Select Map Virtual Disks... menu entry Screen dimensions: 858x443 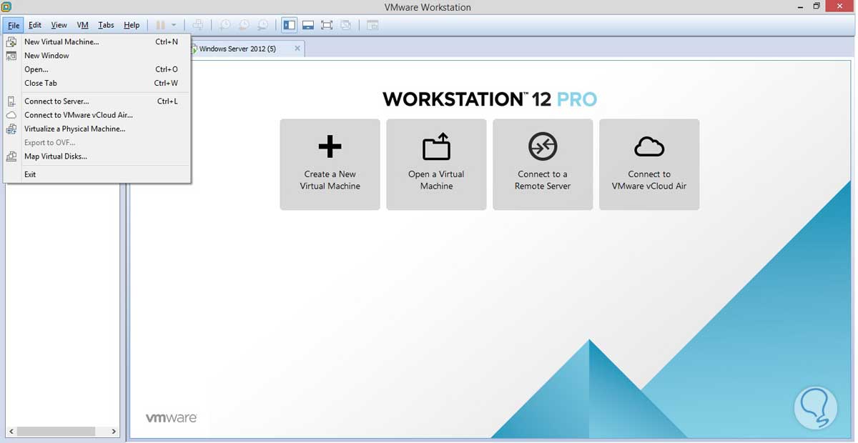pos(97,156)
